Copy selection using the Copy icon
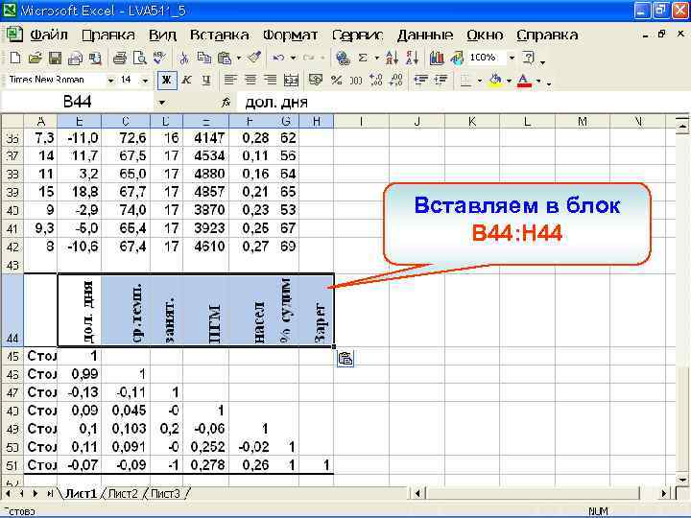This screenshot has height=518, width=691. (x=204, y=58)
